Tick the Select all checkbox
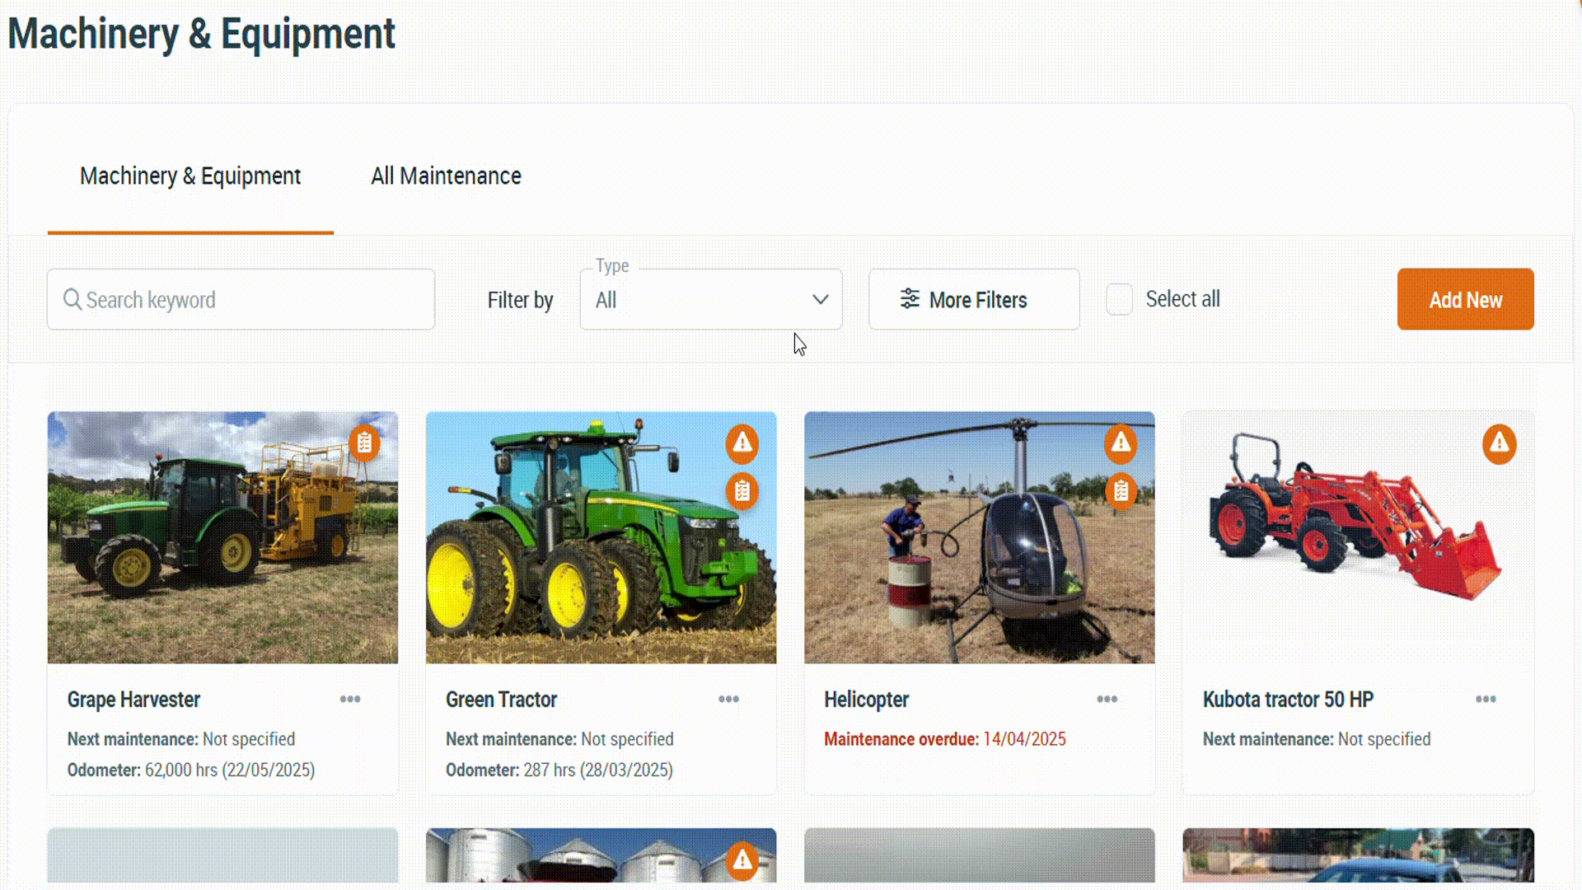Viewport: 1582px width, 890px height. 1119,299
